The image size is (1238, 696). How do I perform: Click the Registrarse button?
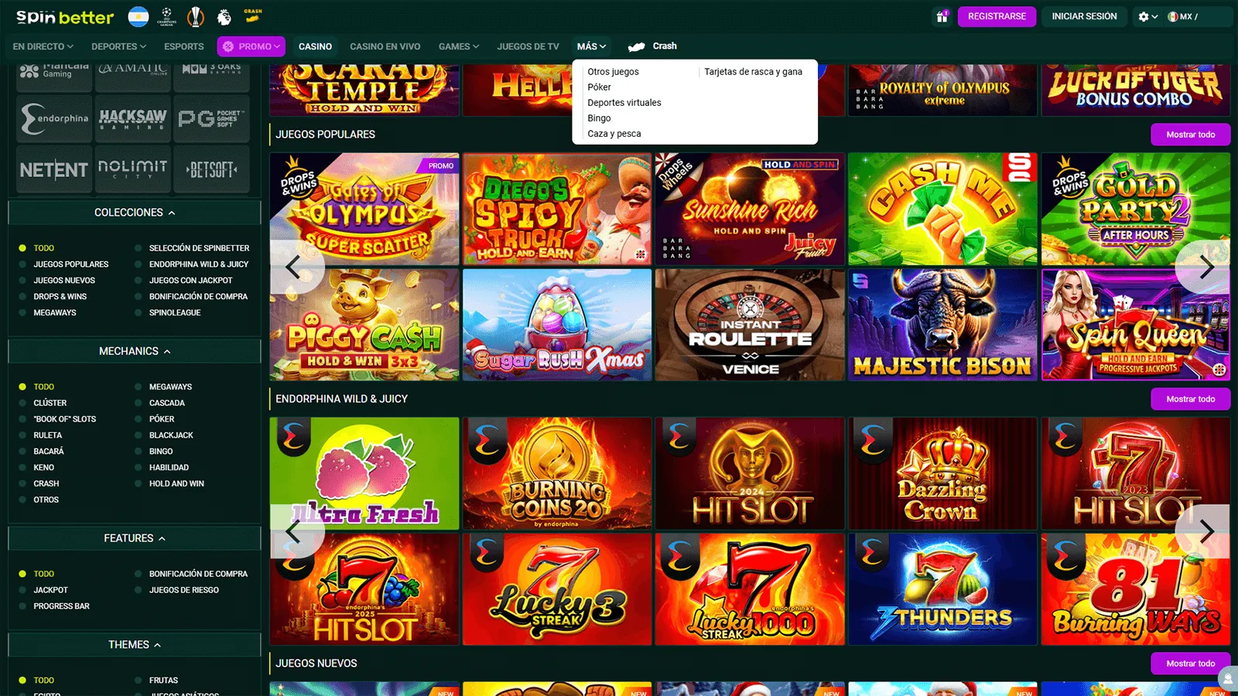(997, 16)
